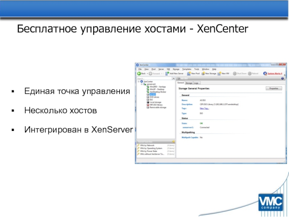Click the blue help question-mark icon
Screen dimensions: 289x217
click(x=282, y=78)
